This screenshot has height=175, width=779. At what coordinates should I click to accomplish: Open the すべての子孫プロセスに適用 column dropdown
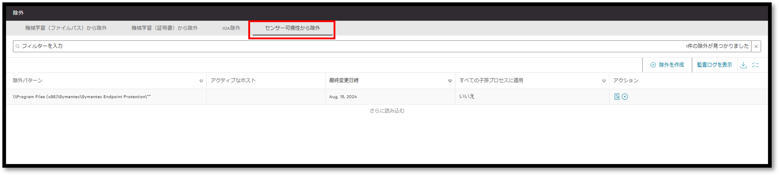604,81
